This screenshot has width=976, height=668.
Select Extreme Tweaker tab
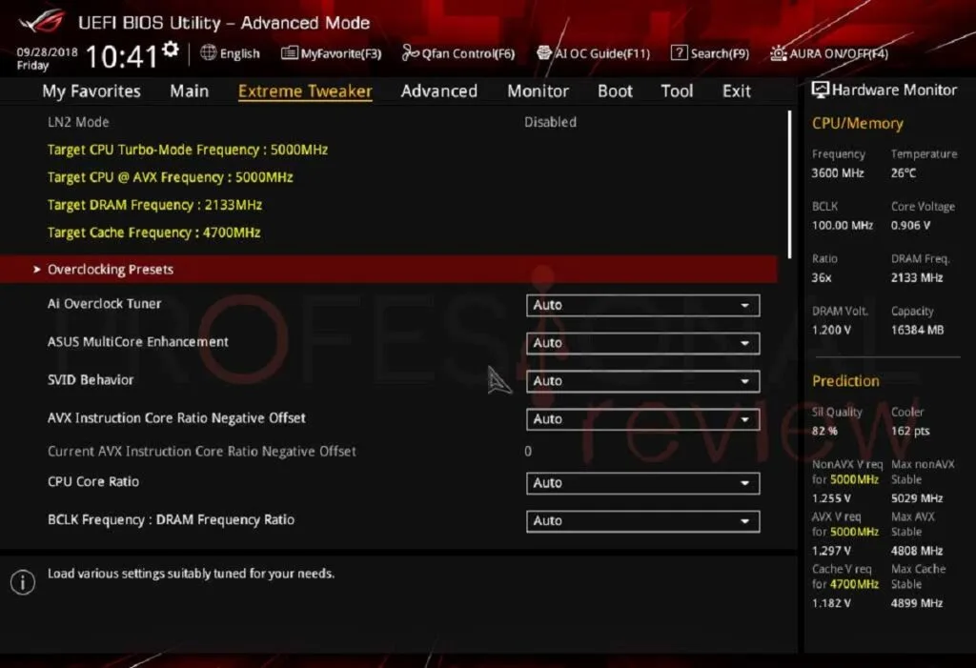pyautogui.click(x=305, y=91)
